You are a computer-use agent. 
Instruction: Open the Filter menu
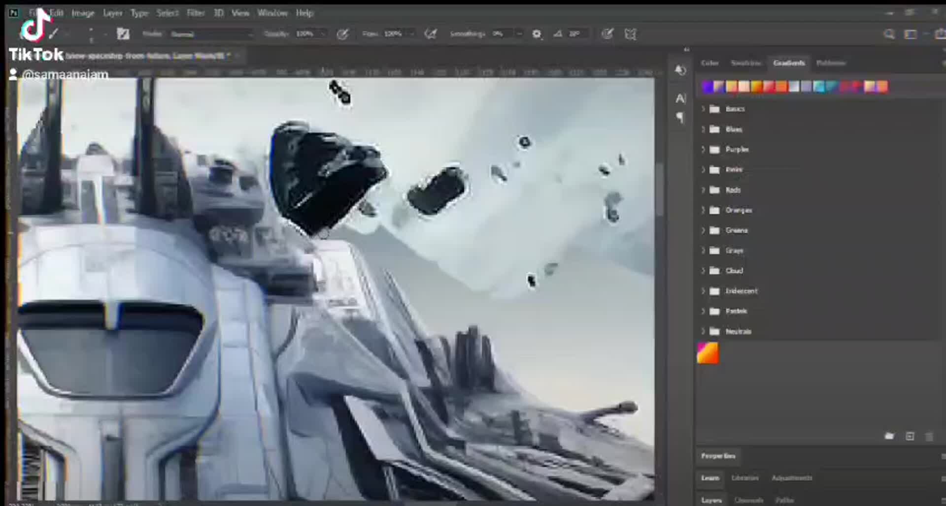click(196, 13)
